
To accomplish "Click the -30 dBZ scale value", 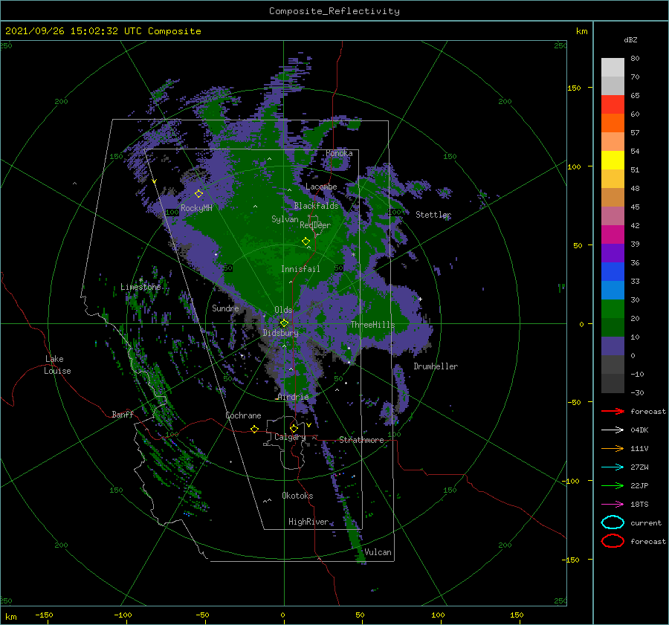I will point(638,393).
